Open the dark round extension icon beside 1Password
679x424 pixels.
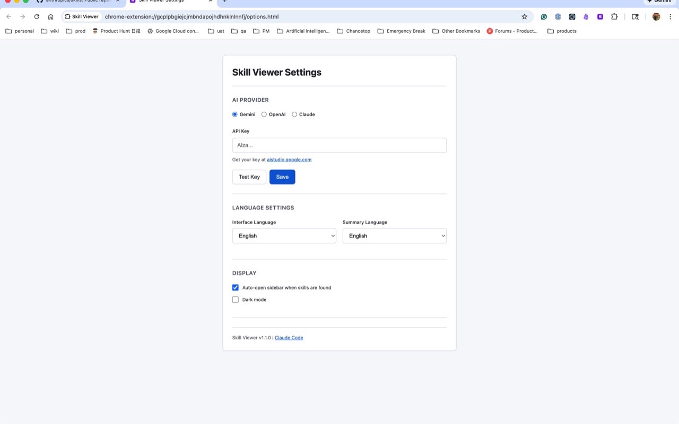point(572,16)
